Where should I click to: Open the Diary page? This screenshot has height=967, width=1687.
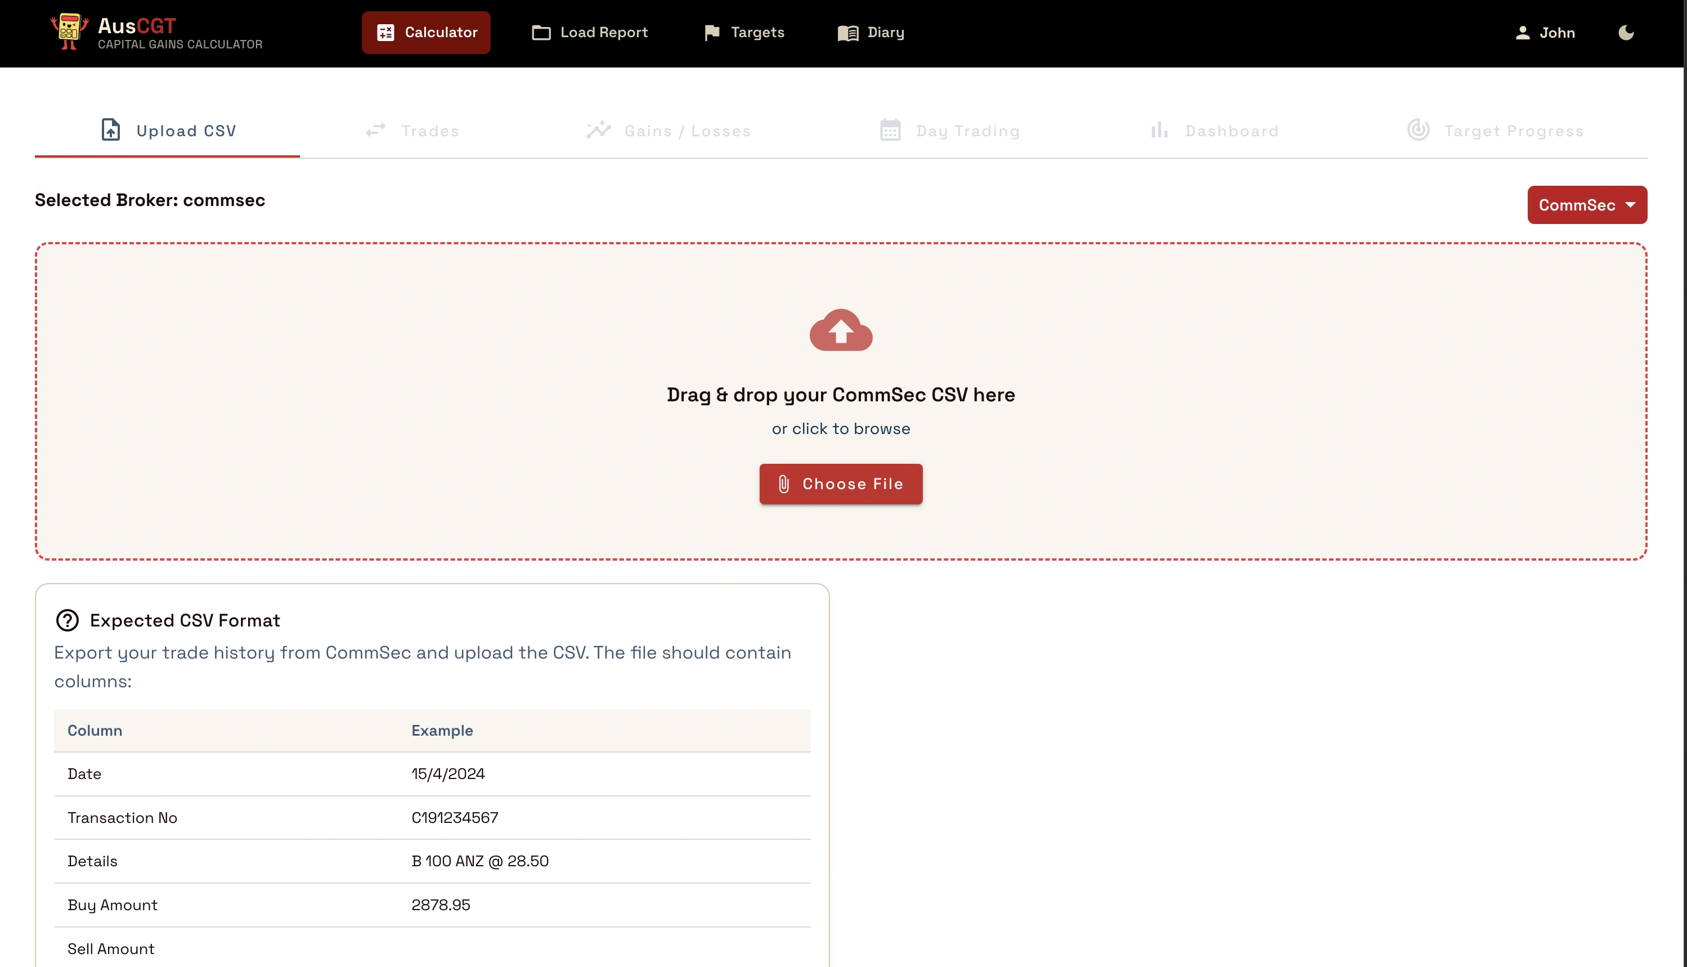[x=871, y=33]
